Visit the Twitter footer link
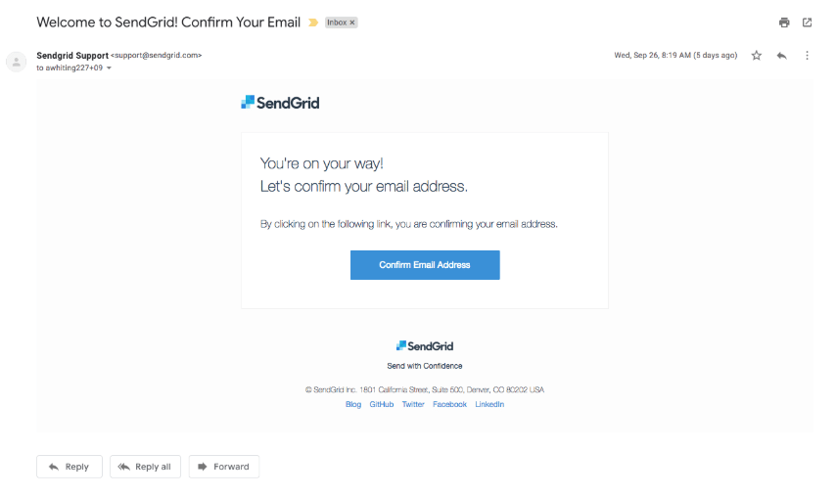 pyautogui.click(x=413, y=404)
